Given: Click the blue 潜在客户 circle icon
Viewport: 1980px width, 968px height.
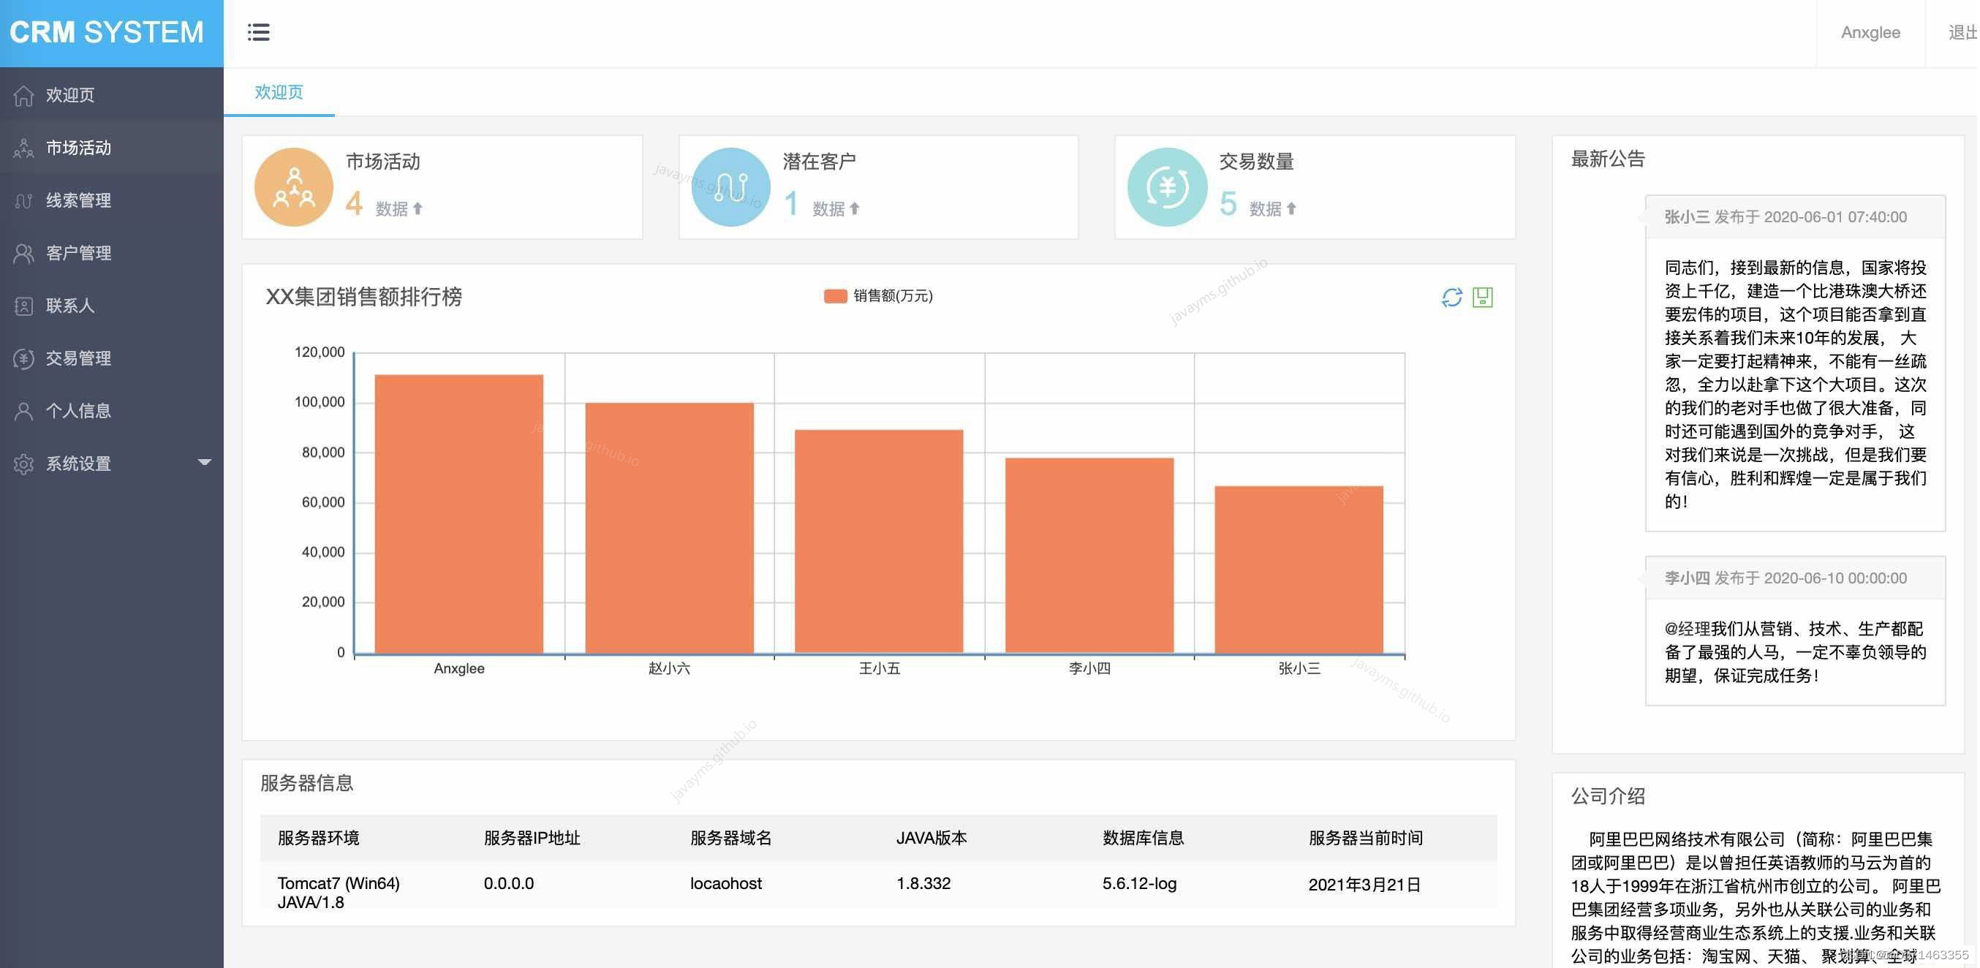Looking at the screenshot, I should [x=730, y=187].
